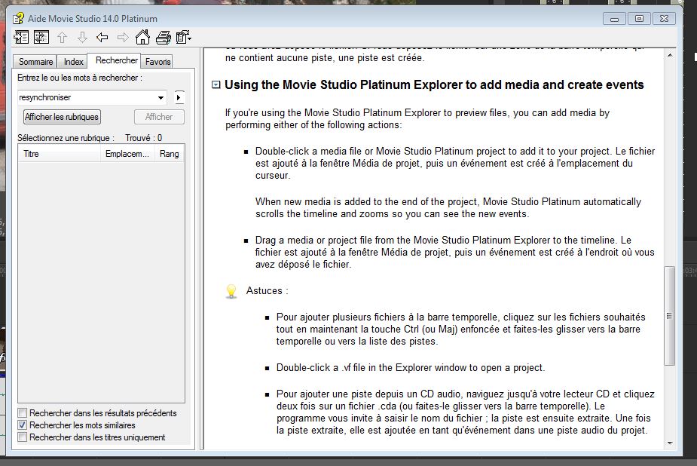Print the topic using the printer icon
The image size is (697, 466).
(163, 37)
